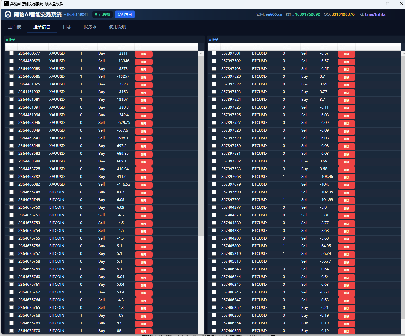Check the box for order 357397668

[214, 177]
